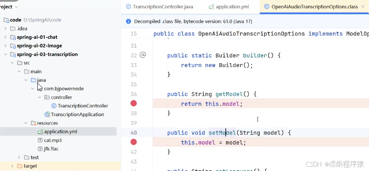Collapse the resources folder
This screenshot has height=171, width=369.
click(26, 123)
